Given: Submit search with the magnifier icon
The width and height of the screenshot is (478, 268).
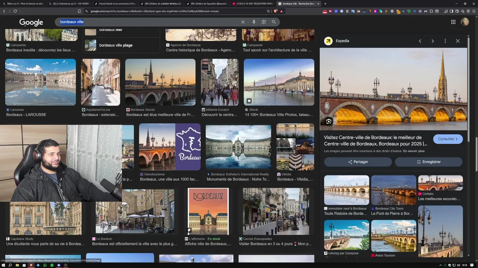Looking at the screenshot, I should pos(274,22).
